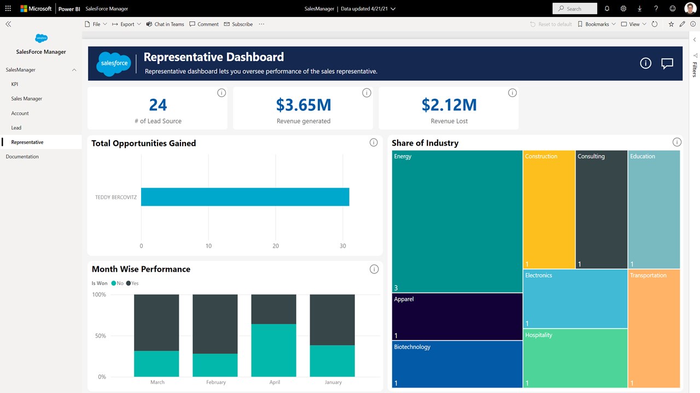Click the Comment button
Screen dimensions: 700x393
[204, 24]
